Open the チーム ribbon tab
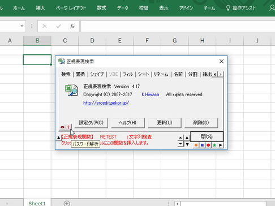This screenshot has height=206, width=275. pos(209,8)
